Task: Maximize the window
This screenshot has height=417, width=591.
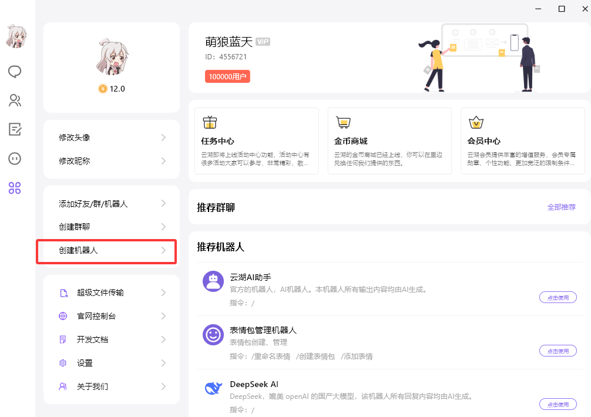Action: pyautogui.click(x=562, y=9)
